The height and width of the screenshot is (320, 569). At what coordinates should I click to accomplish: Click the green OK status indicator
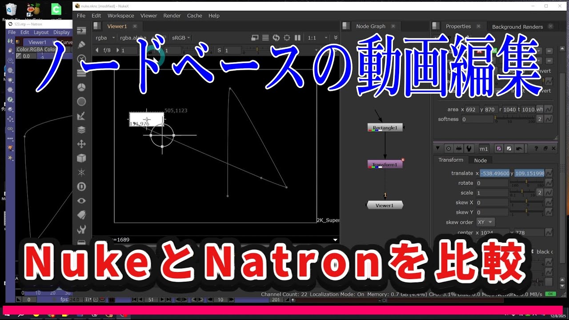point(551,294)
